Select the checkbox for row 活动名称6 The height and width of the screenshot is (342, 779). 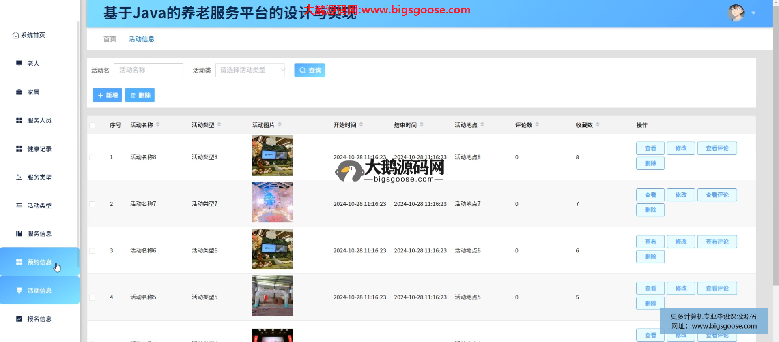click(93, 251)
